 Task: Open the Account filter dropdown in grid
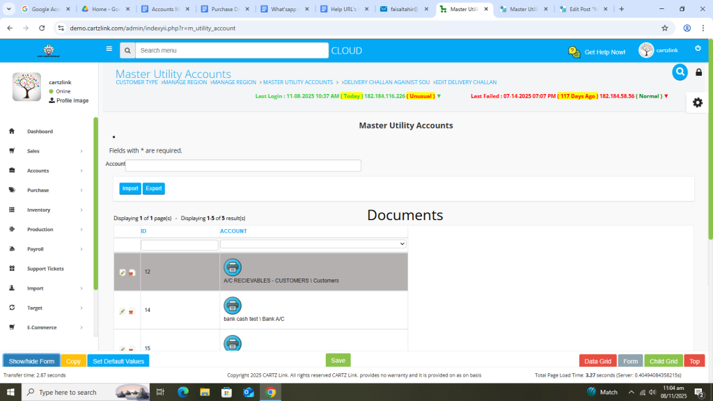[313, 244]
